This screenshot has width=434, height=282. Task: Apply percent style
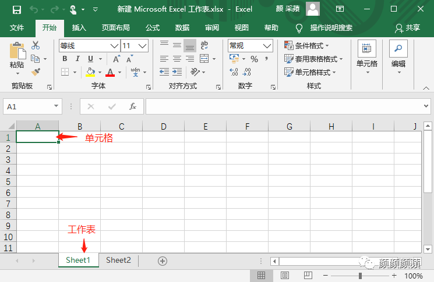[254, 59]
